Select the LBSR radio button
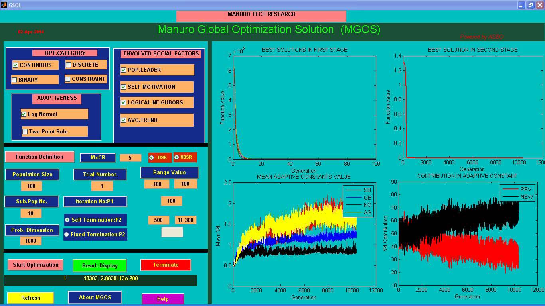The width and height of the screenshot is (545, 306). coord(152,157)
